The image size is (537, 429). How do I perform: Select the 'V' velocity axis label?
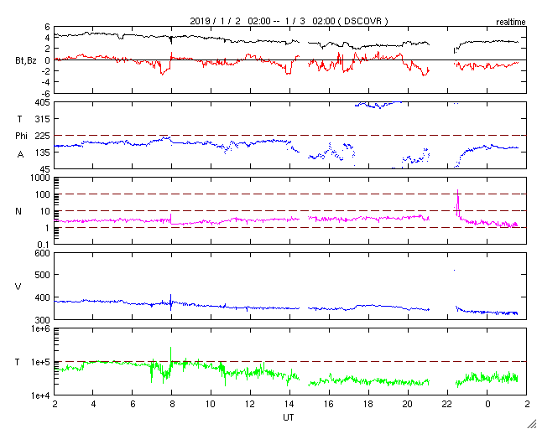[x=18, y=287]
